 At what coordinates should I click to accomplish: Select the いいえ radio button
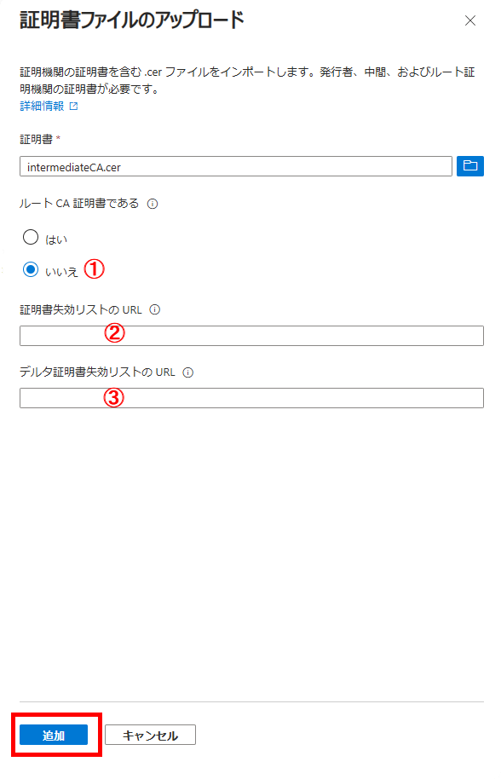coord(31,270)
